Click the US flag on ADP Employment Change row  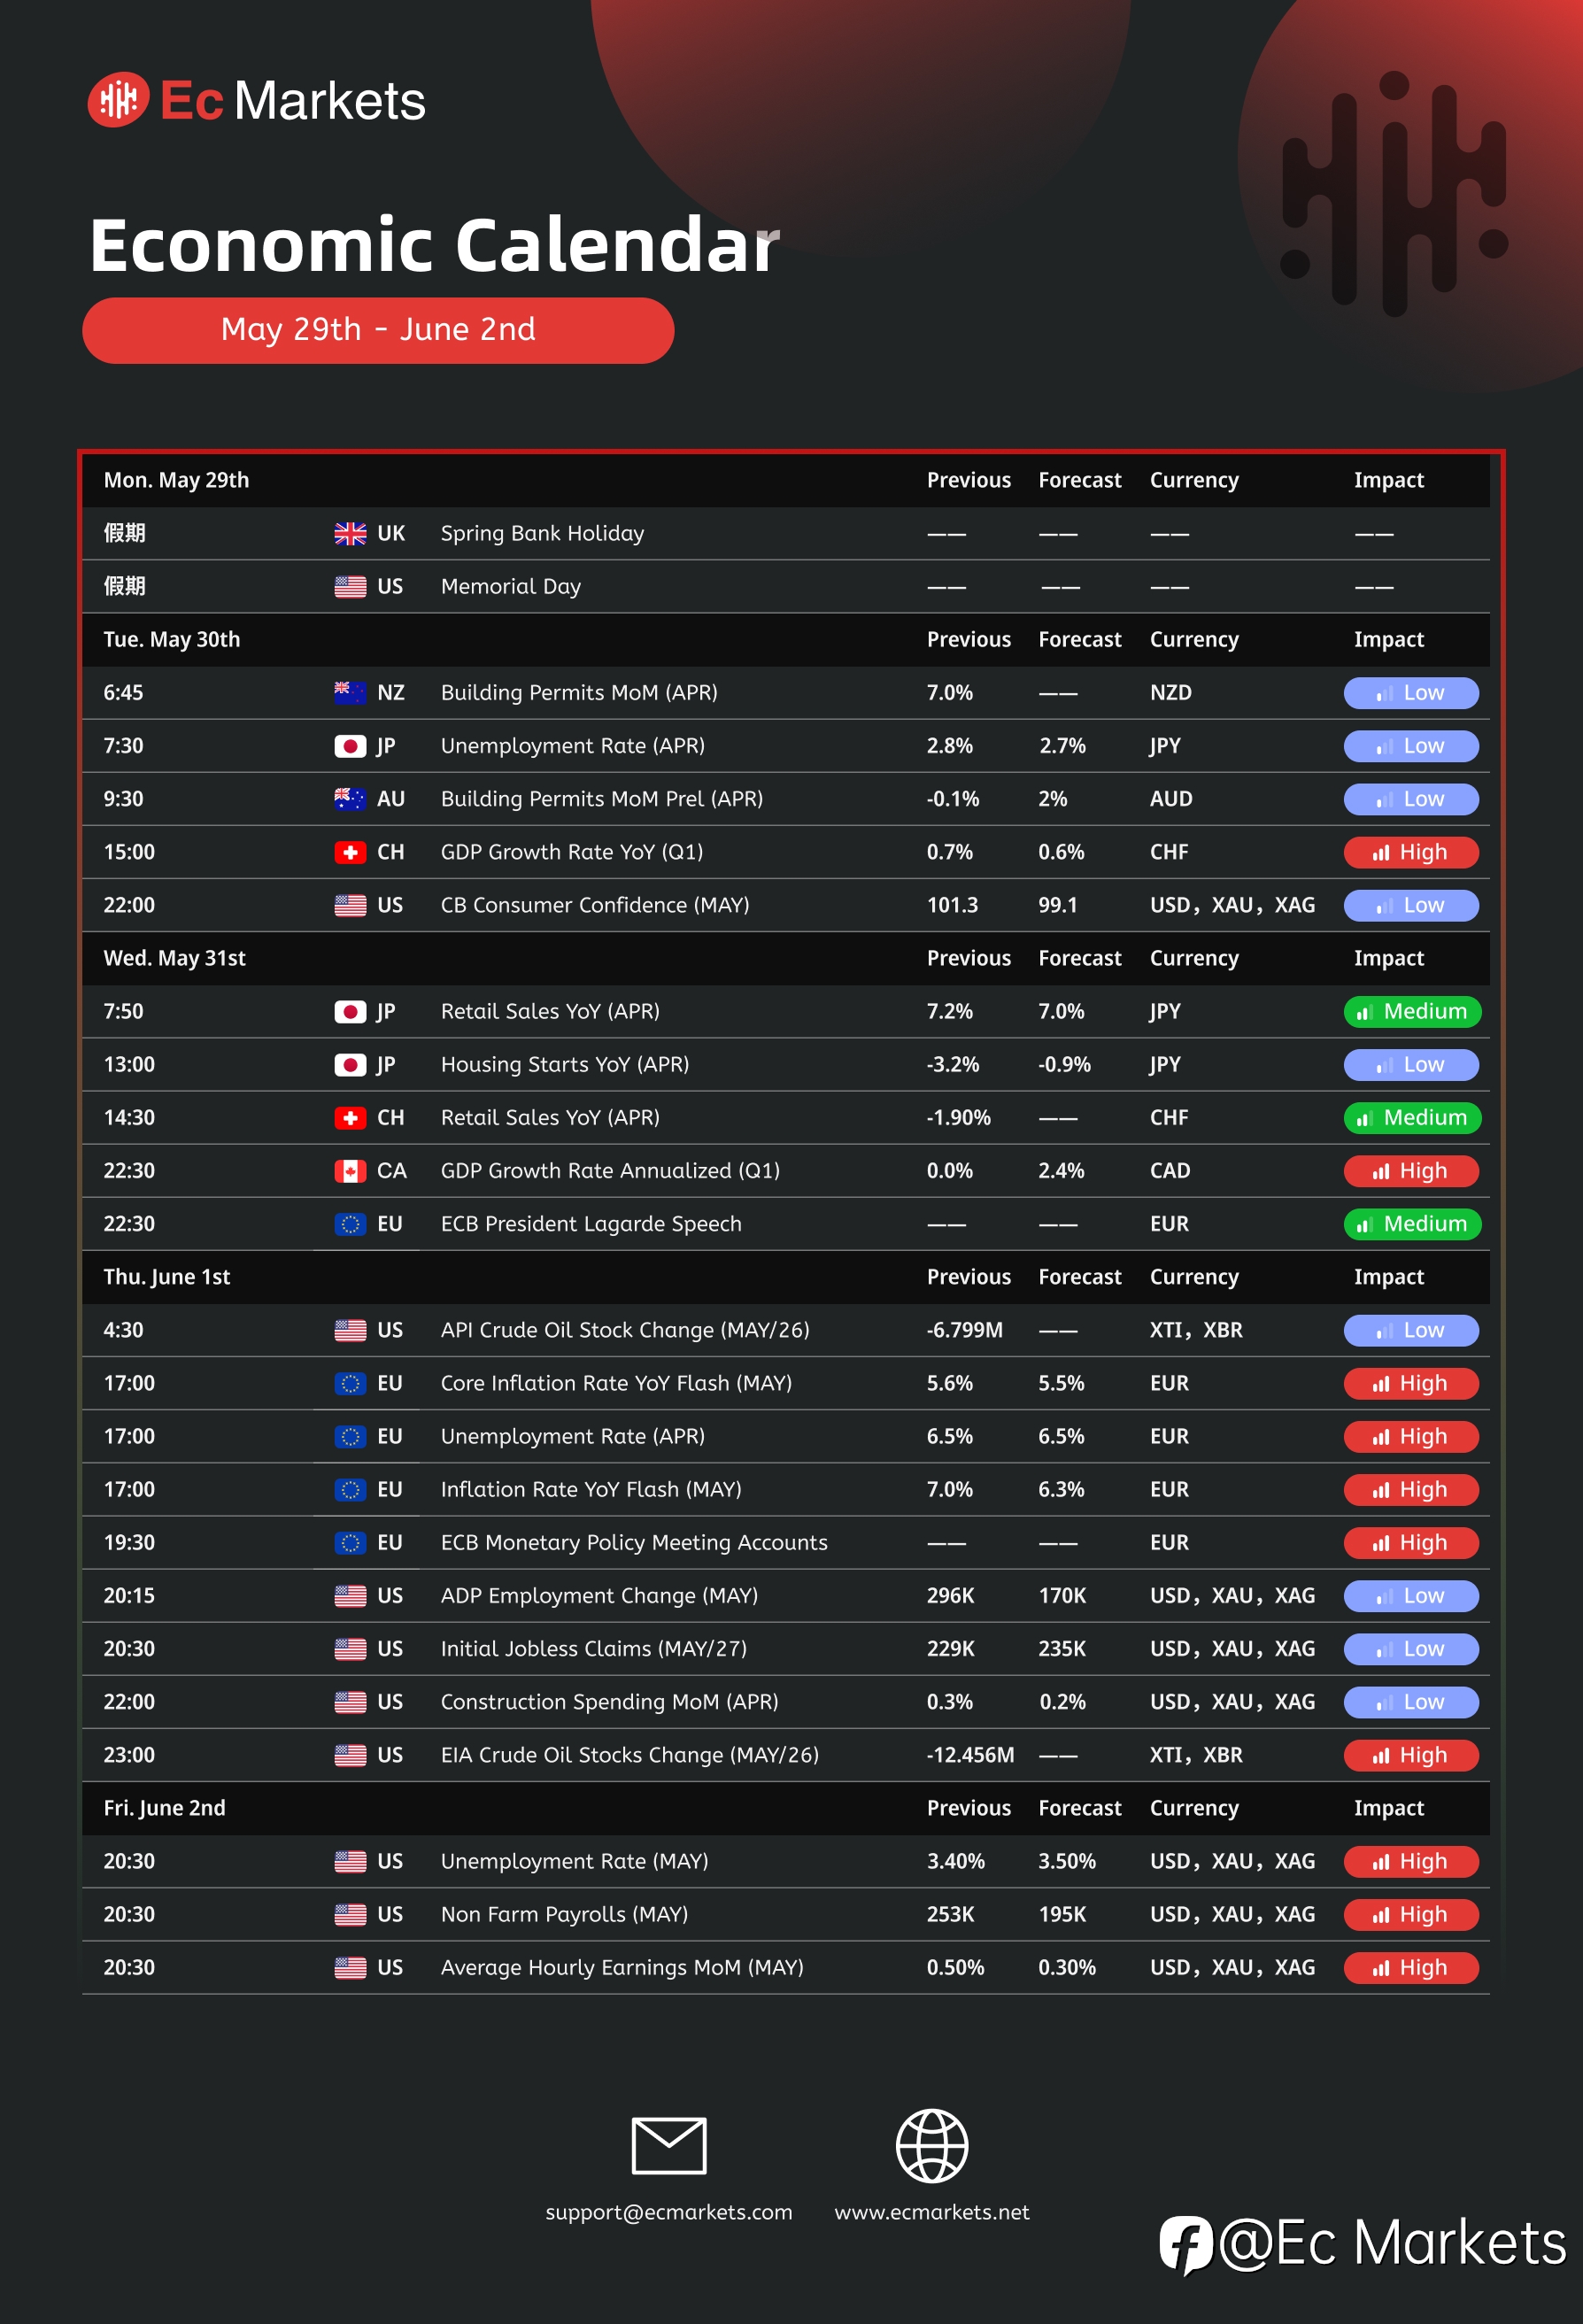(x=350, y=1596)
